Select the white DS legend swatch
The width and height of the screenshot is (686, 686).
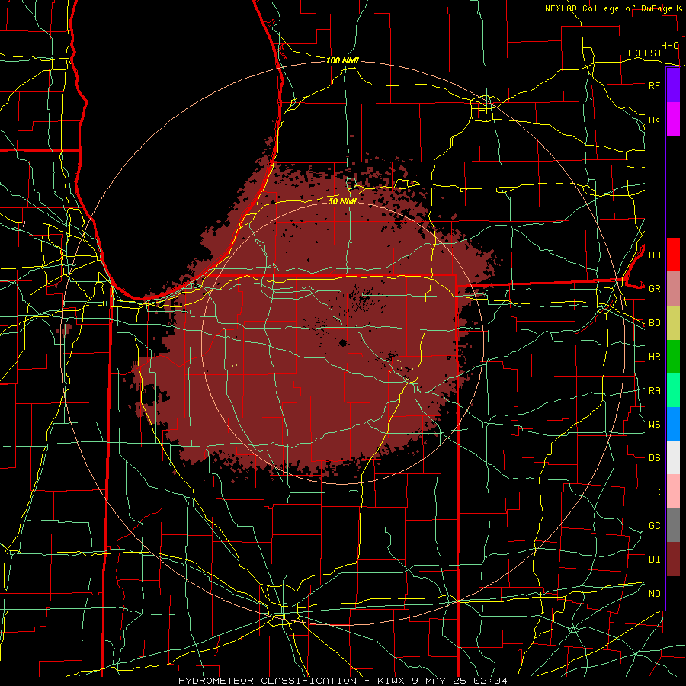673,457
